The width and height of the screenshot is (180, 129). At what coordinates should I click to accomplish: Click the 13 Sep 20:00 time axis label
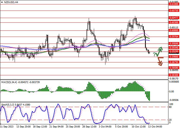pyautogui.click(x=24, y=127)
